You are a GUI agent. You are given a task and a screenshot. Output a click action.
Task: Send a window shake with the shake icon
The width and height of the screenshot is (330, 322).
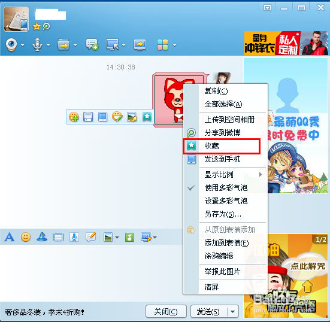pyautogui.click(x=58, y=238)
